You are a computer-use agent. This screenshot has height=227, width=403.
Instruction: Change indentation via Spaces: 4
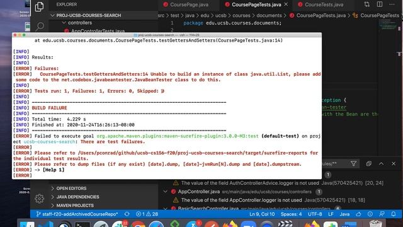tap(291, 214)
